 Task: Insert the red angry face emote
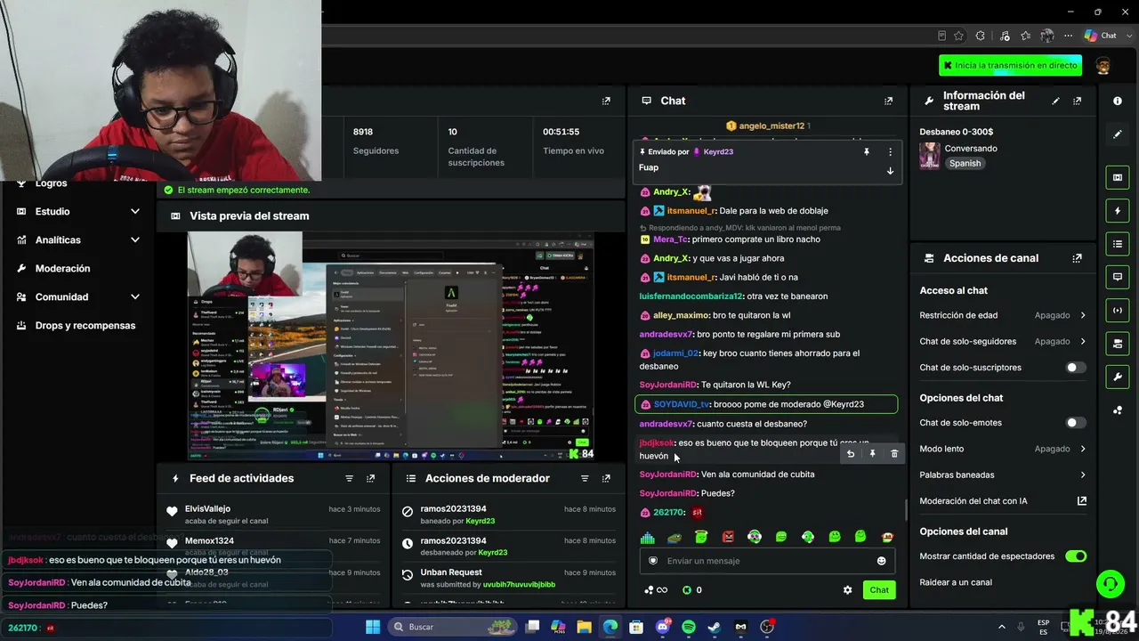(728, 537)
